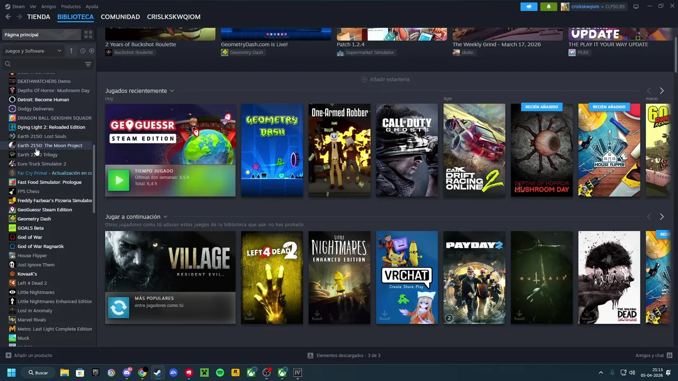
Task: Open Rockstar Games launcher in taskbar
Action: coord(235,373)
